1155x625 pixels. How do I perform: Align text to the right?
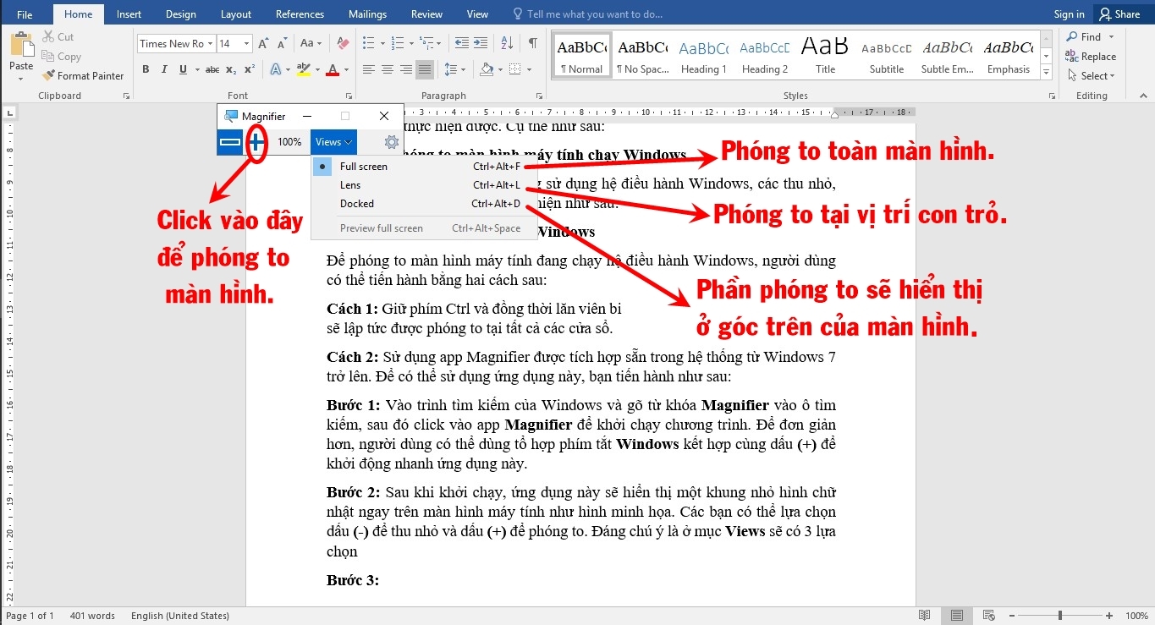[x=406, y=69]
